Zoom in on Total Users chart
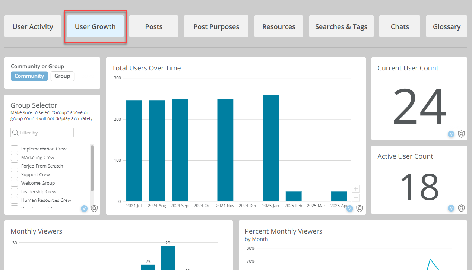Screen dimensions: 472x270 (356, 189)
